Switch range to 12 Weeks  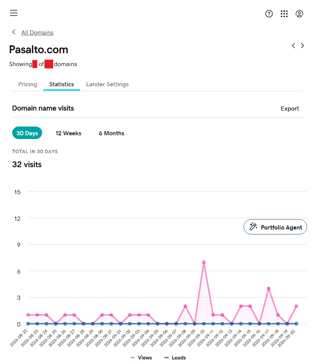pos(68,133)
